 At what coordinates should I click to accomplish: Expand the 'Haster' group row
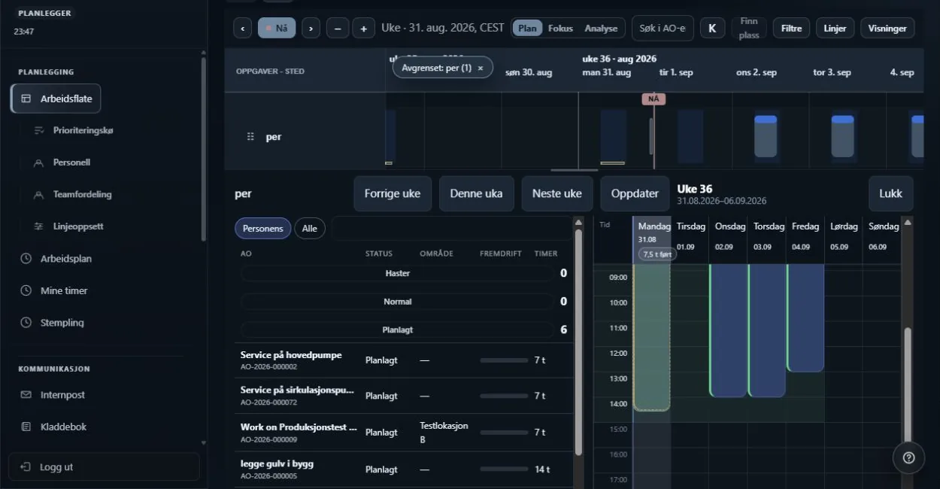[397, 274]
